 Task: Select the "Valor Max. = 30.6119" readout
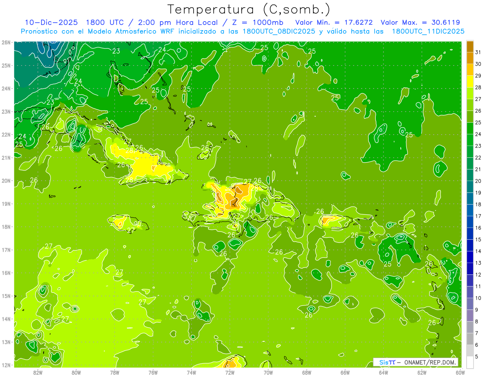(420, 22)
